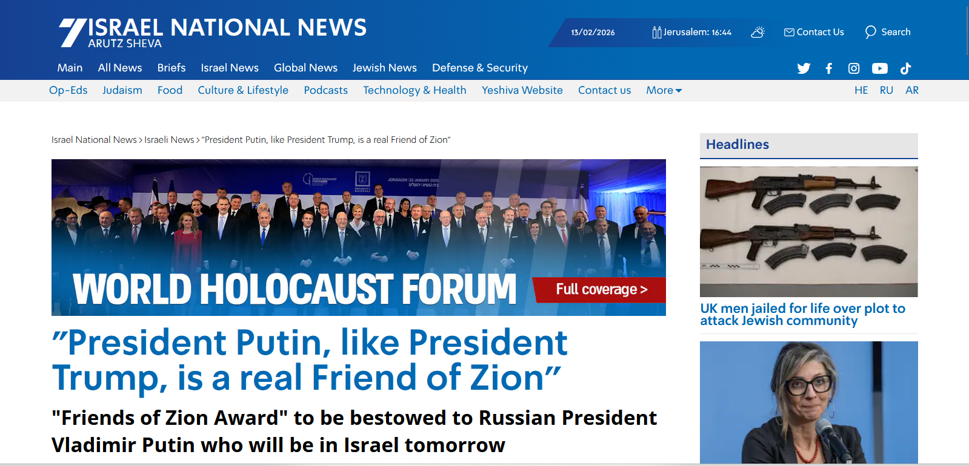Click the article headline about President Putin
Viewport: 969px width, 466px height.
click(x=310, y=359)
